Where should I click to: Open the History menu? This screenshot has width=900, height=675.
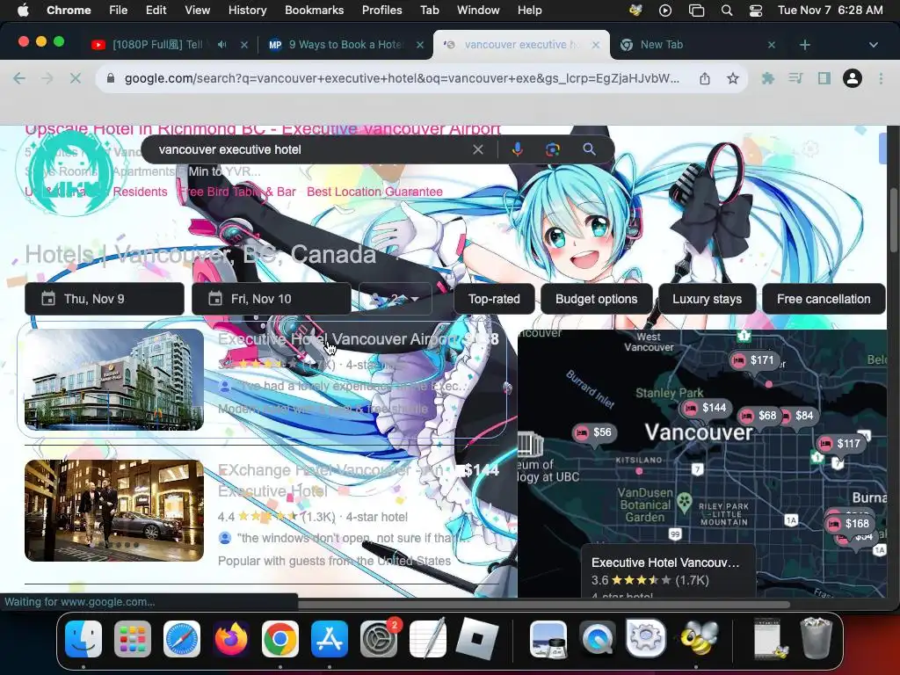pos(247,11)
